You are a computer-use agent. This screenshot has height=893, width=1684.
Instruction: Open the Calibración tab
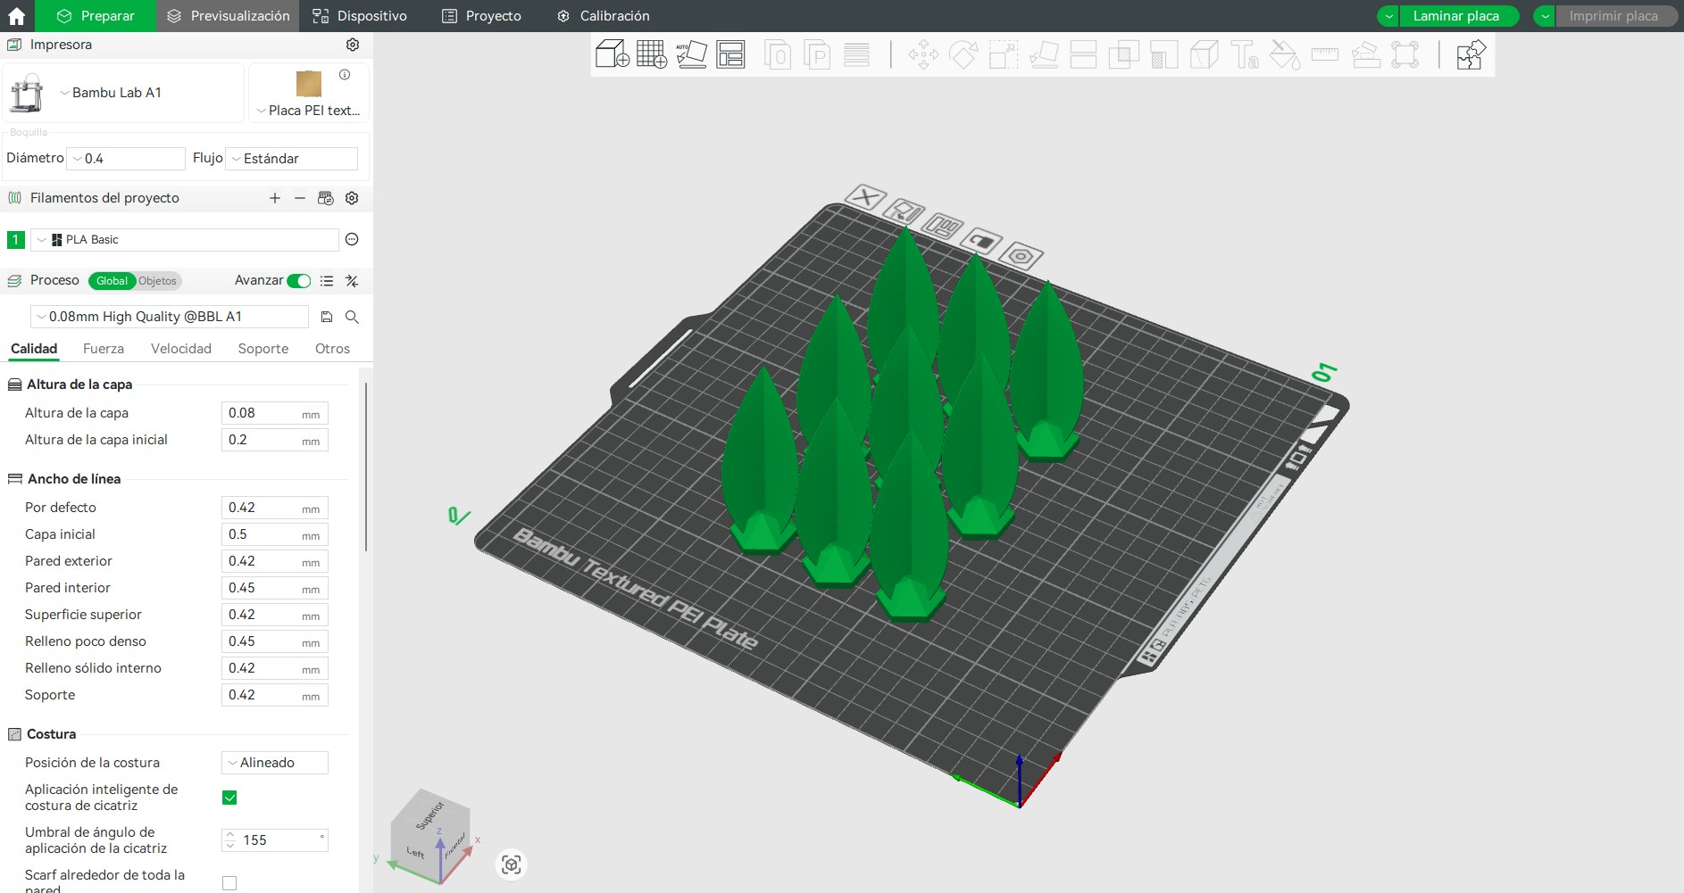pyautogui.click(x=603, y=16)
